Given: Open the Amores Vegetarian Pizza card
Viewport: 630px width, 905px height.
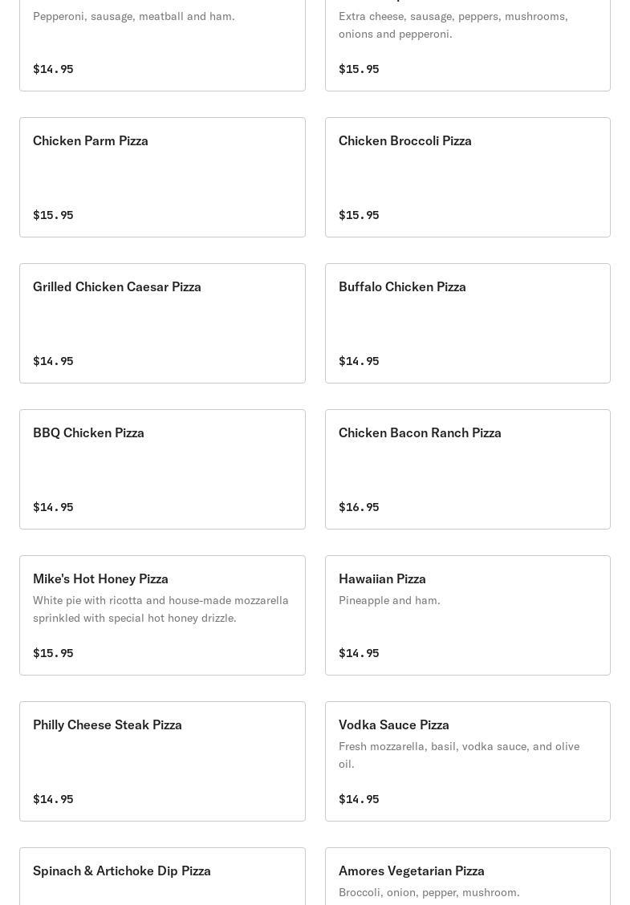Looking at the screenshot, I should click(467, 875).
